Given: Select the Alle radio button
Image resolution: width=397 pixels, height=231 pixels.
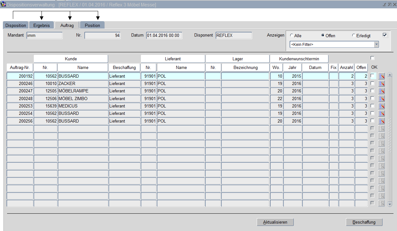Looking at the screenshot, I should (292, 36).
